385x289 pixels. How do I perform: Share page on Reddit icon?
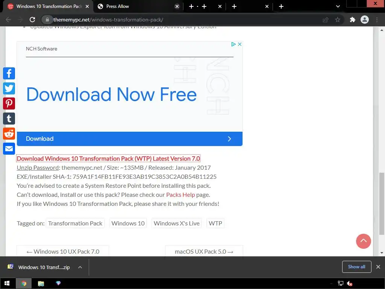coord(9,134)
